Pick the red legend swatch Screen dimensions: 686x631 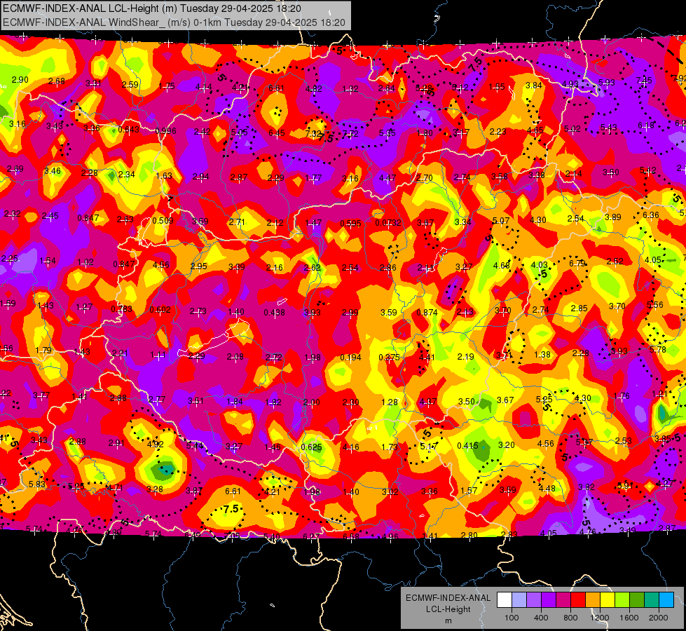[x=578, y=599]
